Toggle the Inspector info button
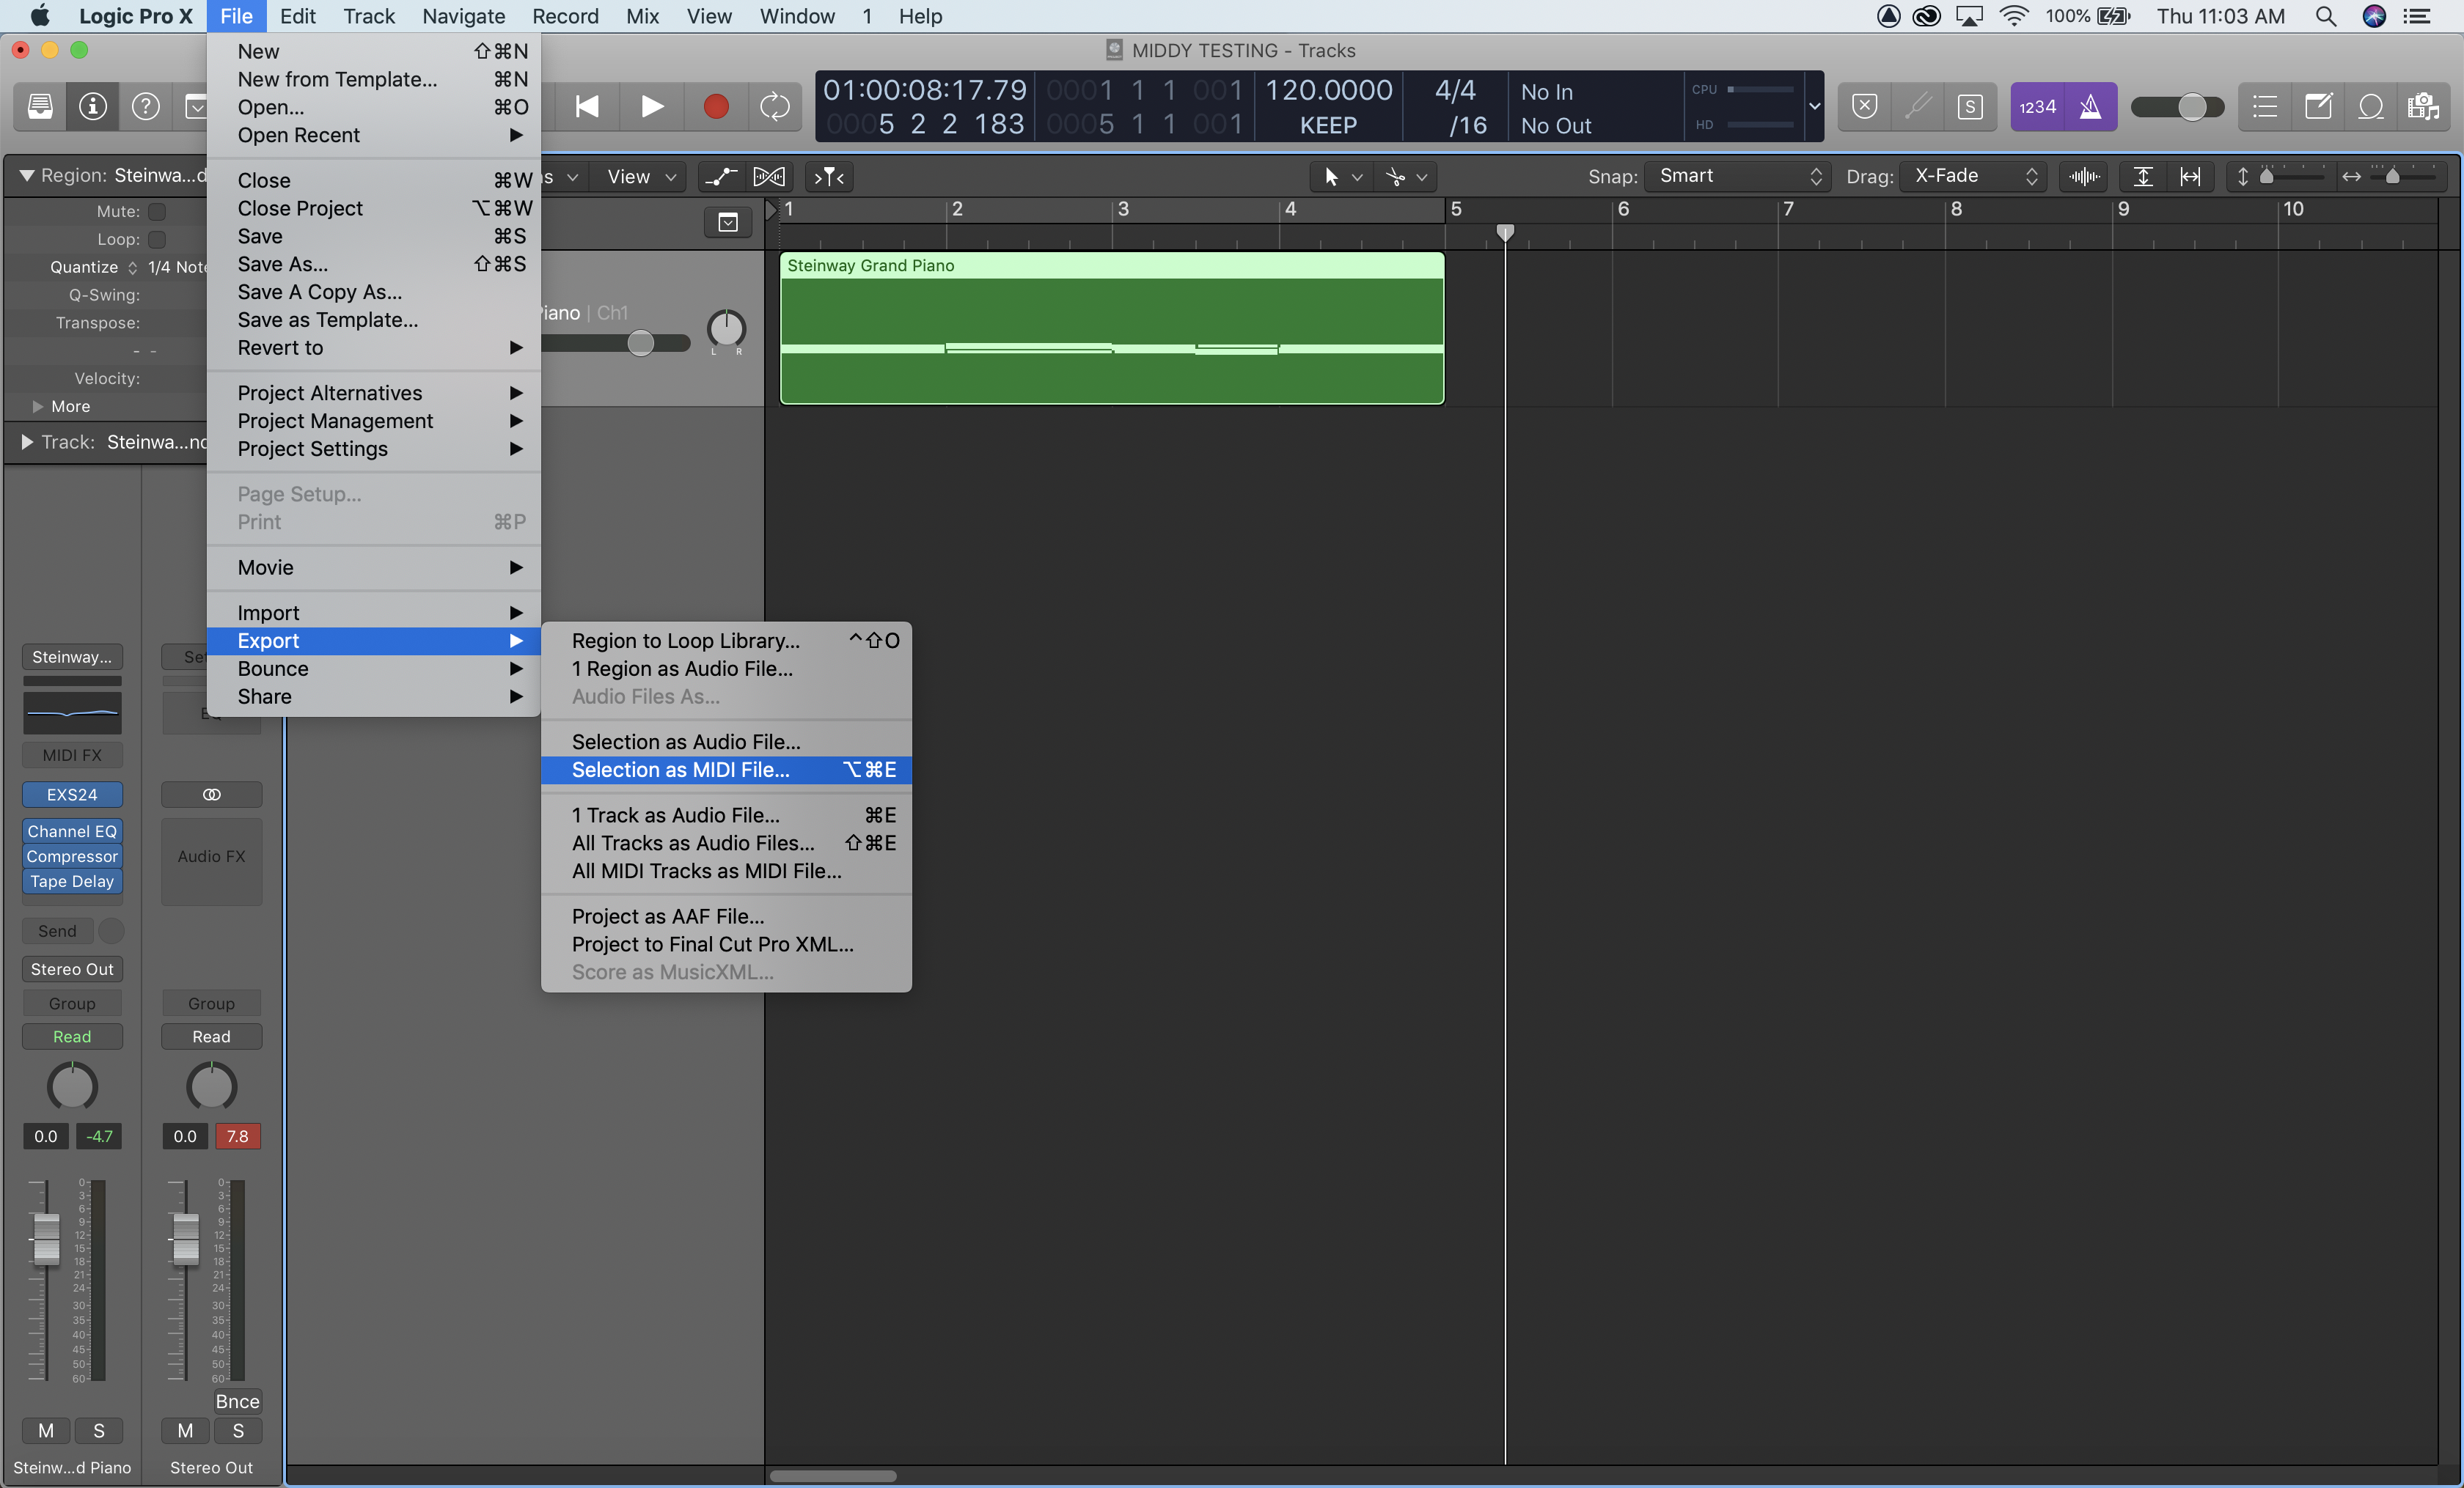Image resolution: width=2464 pixels, height=1488 pixels. (x=93, y=106)
